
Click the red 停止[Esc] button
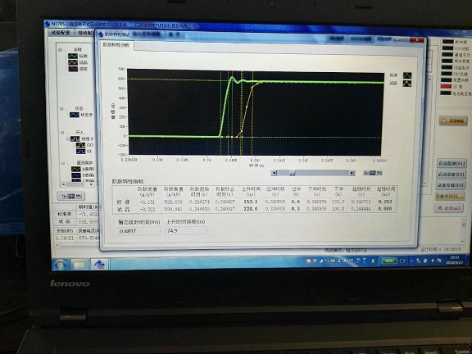coord(448,208)
